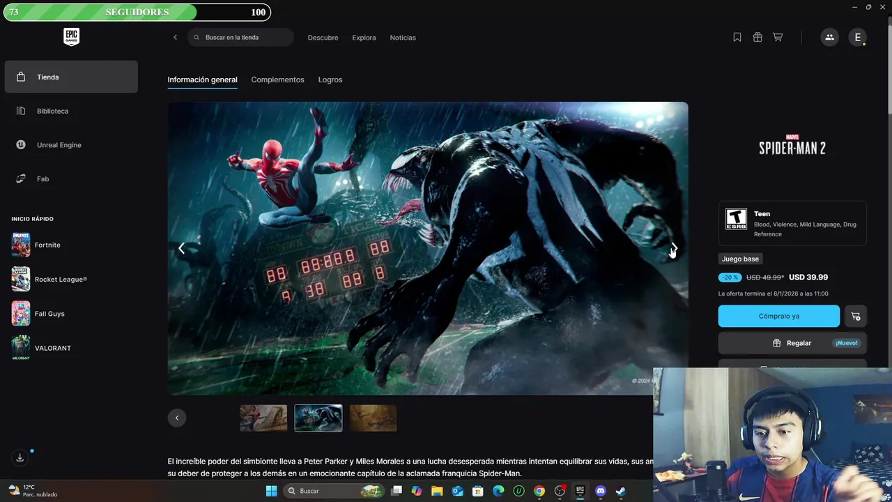The image size is (892, 502).
Task: Select first Spider-Man thumbnail
Action: [263, 418]
